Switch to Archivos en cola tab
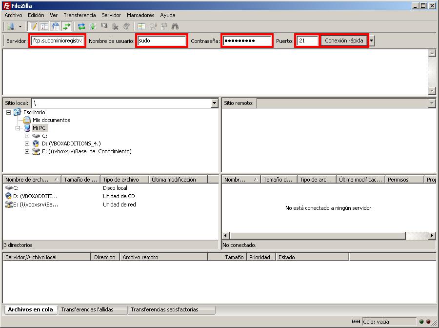Viewport: 439px width, 328px height. click(x=30, y=309)
